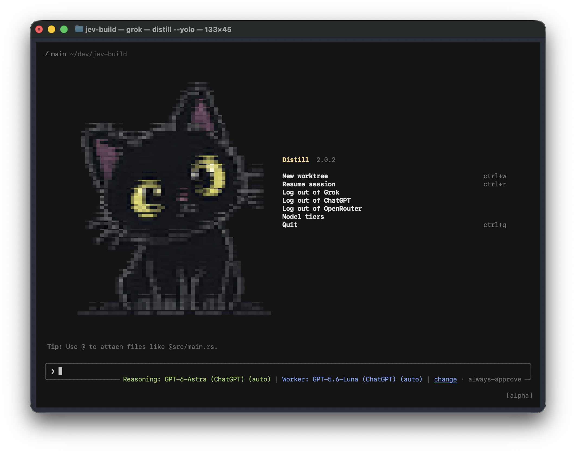Focus the prompt input box
The height and width of the screenshot is (453, 576).
pos(288,371)
